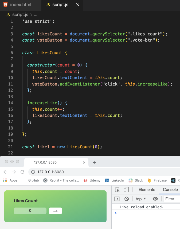180x229 pixels.
Task: Open the Udemy bookmark
Action: pyautogui.click(x=92, y=180)
